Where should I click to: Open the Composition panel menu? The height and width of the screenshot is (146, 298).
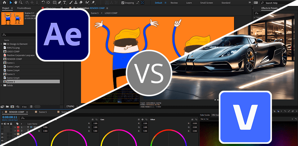107,8
